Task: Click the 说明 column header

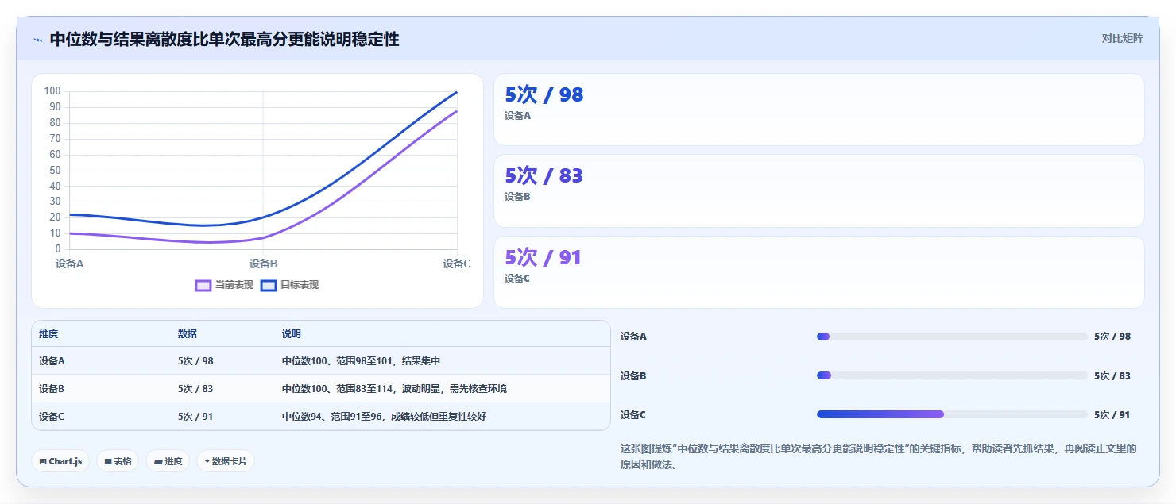Action: click(x=292, y=334)
